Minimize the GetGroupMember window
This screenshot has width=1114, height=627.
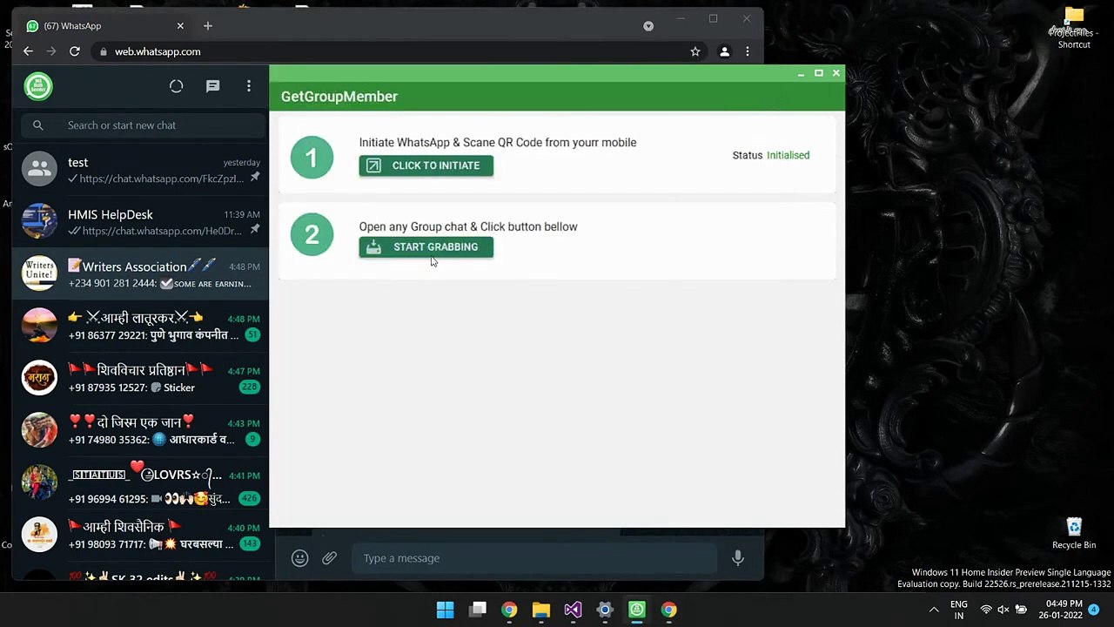(x=801, y=73)
